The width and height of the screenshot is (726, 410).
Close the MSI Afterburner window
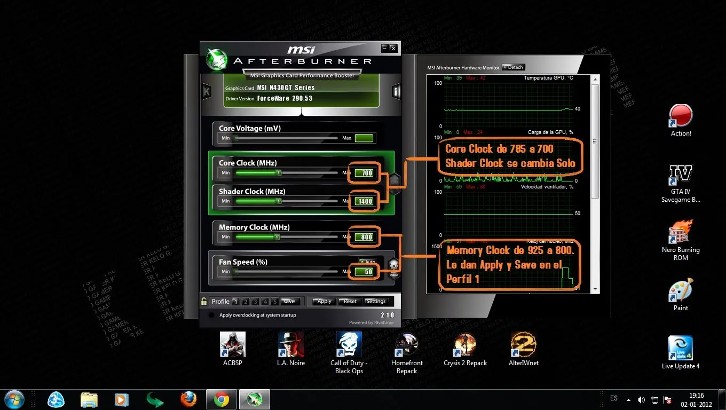coord(393,48)
